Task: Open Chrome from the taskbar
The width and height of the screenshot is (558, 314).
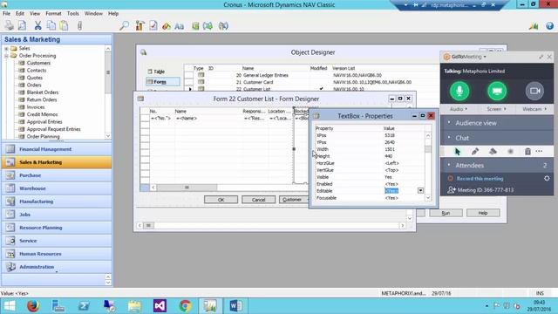Action: (185, 306)
